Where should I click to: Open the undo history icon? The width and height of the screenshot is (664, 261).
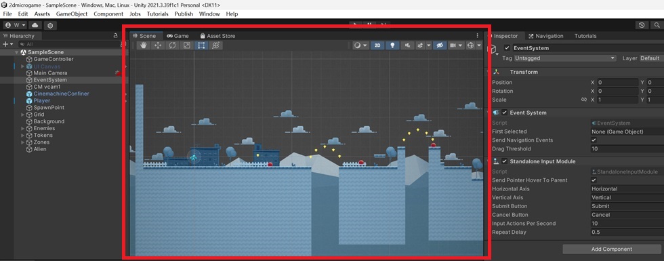[642, 26]
